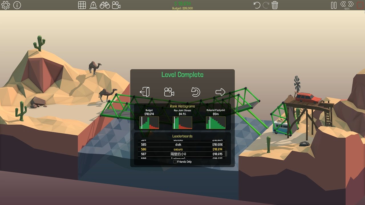The image size is (365, 205).
Task: Exit level using door icon
Action: point(145,92)
